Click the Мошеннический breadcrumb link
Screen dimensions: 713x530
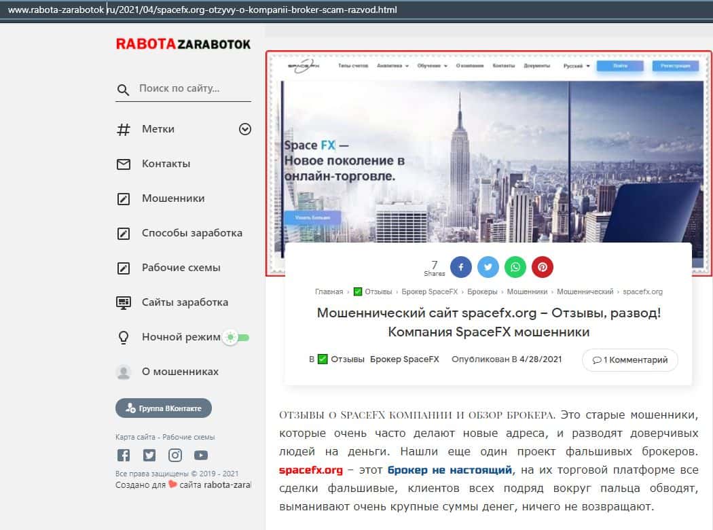[x=585, y=291]
